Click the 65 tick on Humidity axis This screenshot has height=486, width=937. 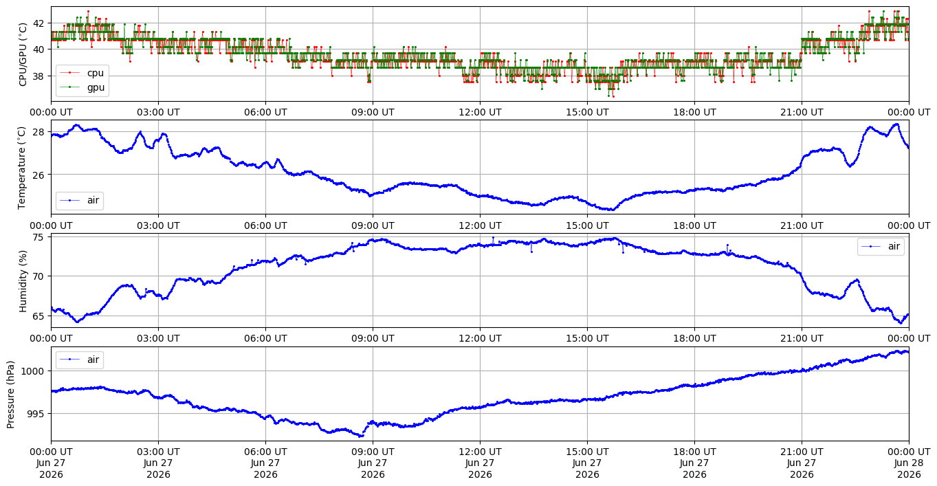tap(38, 316)
